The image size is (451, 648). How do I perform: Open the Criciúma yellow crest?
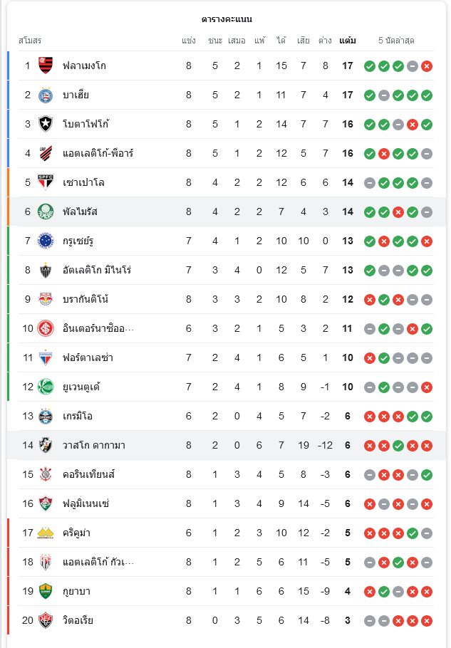pyautogui.click(x=46, y=533)
